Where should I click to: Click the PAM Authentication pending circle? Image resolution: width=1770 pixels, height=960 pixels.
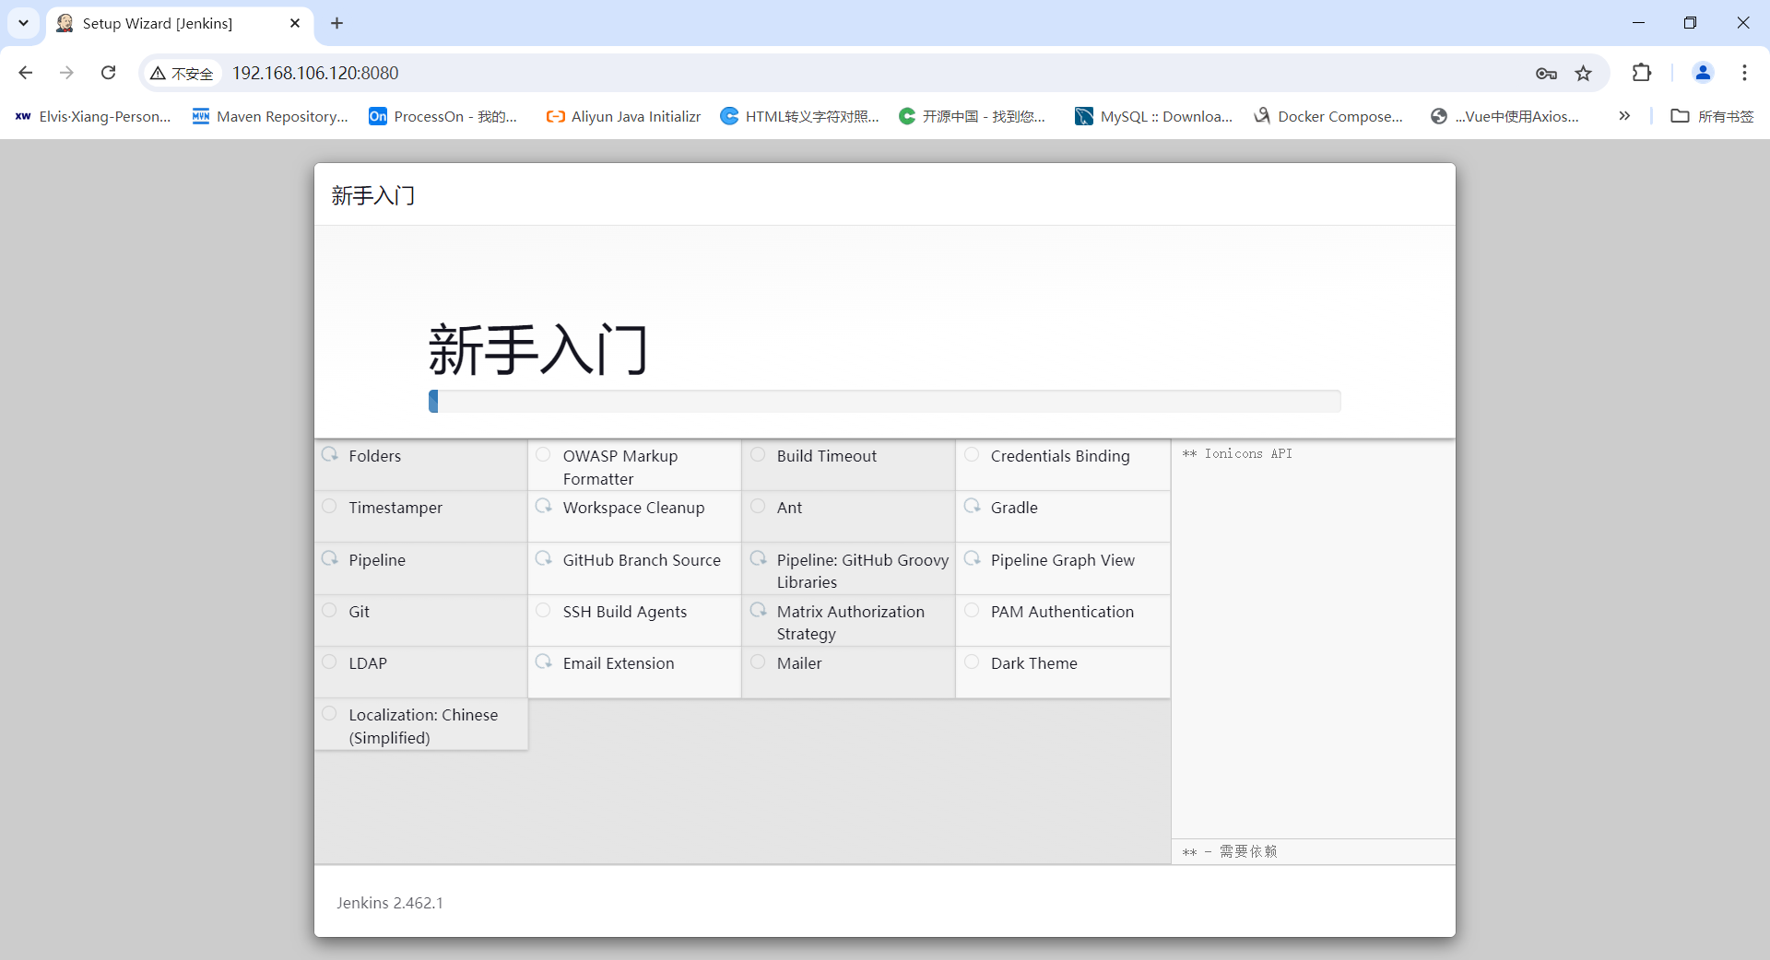tap(972, 610)
